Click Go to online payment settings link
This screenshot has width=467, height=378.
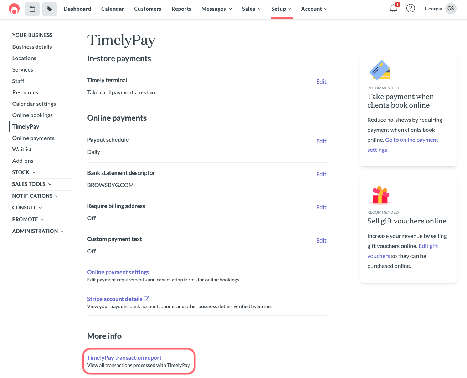[x=403, y=145]
